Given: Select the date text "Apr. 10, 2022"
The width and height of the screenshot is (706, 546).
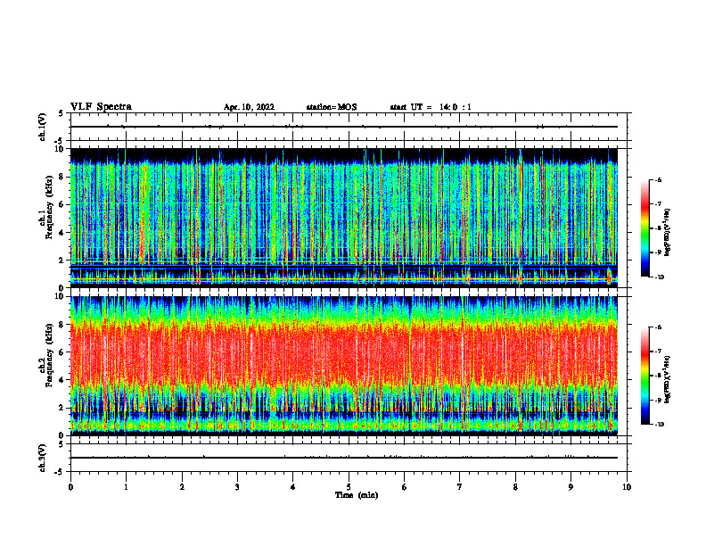Looking at the screenshot, I should click(249, 107).
